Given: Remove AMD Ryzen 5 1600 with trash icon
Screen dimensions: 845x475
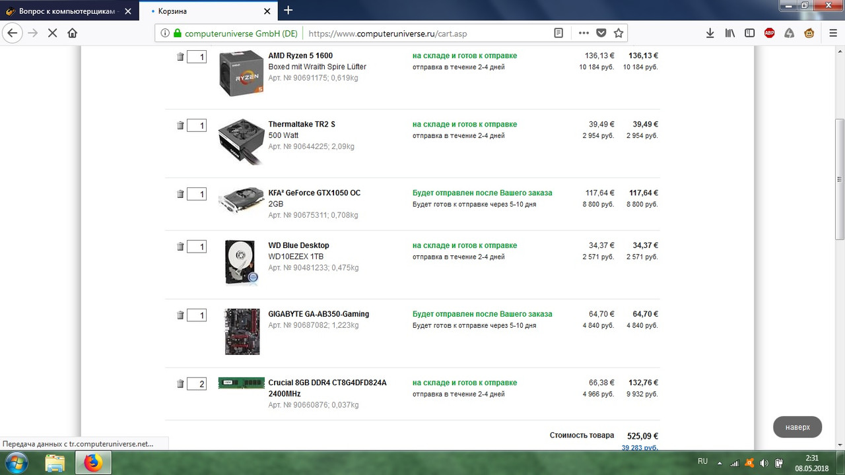Looking at the screenshot, I should (x=180, y=57).
